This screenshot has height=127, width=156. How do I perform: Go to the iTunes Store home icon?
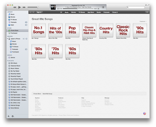point(61,12)
